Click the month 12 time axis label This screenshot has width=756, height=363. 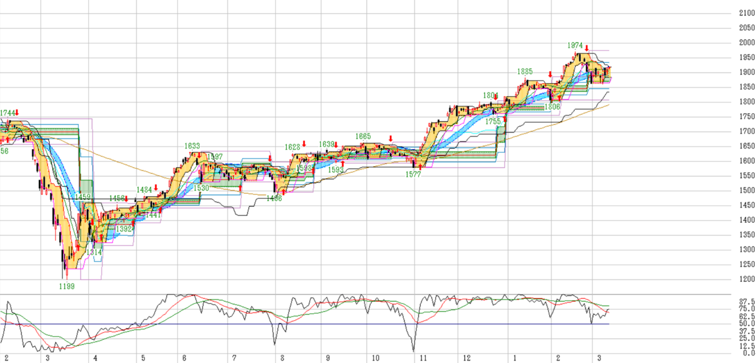click(466, 358)
